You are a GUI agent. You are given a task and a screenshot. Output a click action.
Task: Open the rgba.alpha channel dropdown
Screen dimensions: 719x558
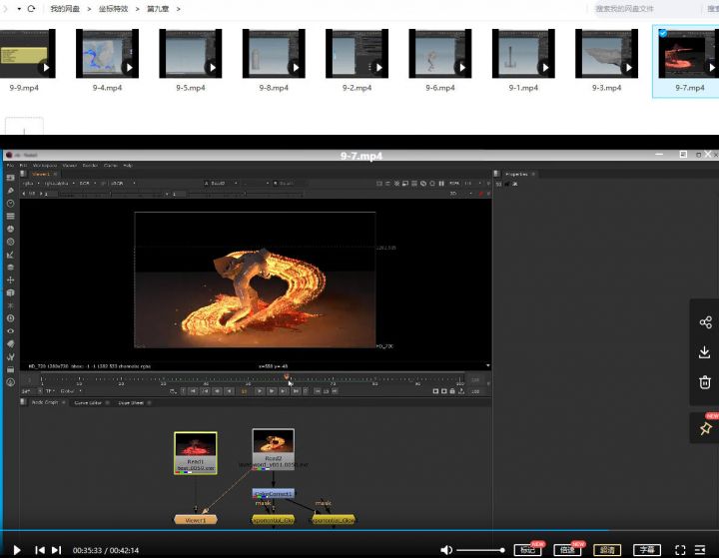[x=59, y=184]
